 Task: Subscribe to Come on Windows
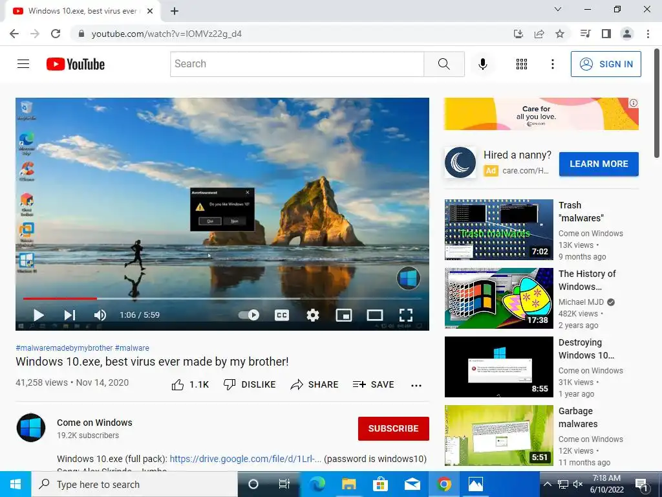(x=394, y=428)
